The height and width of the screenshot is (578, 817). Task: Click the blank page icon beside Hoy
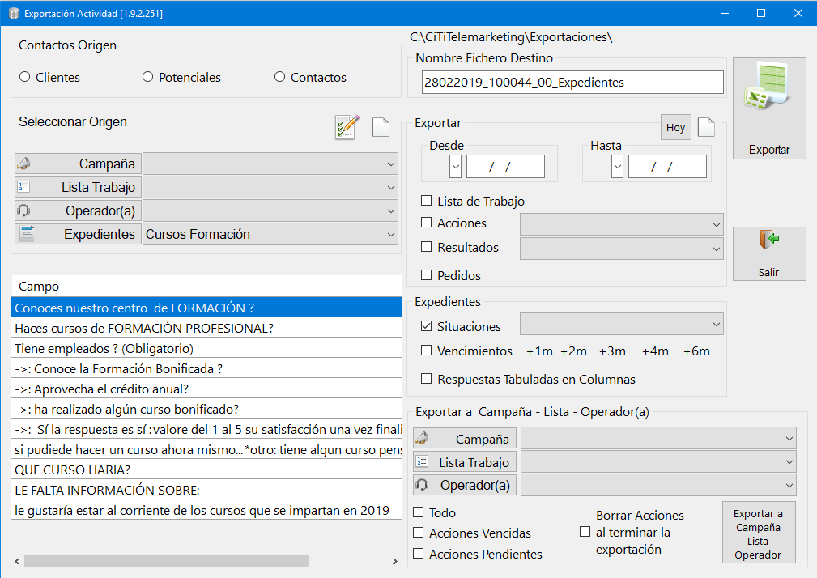pyautogui.click(x=706, y=127)
